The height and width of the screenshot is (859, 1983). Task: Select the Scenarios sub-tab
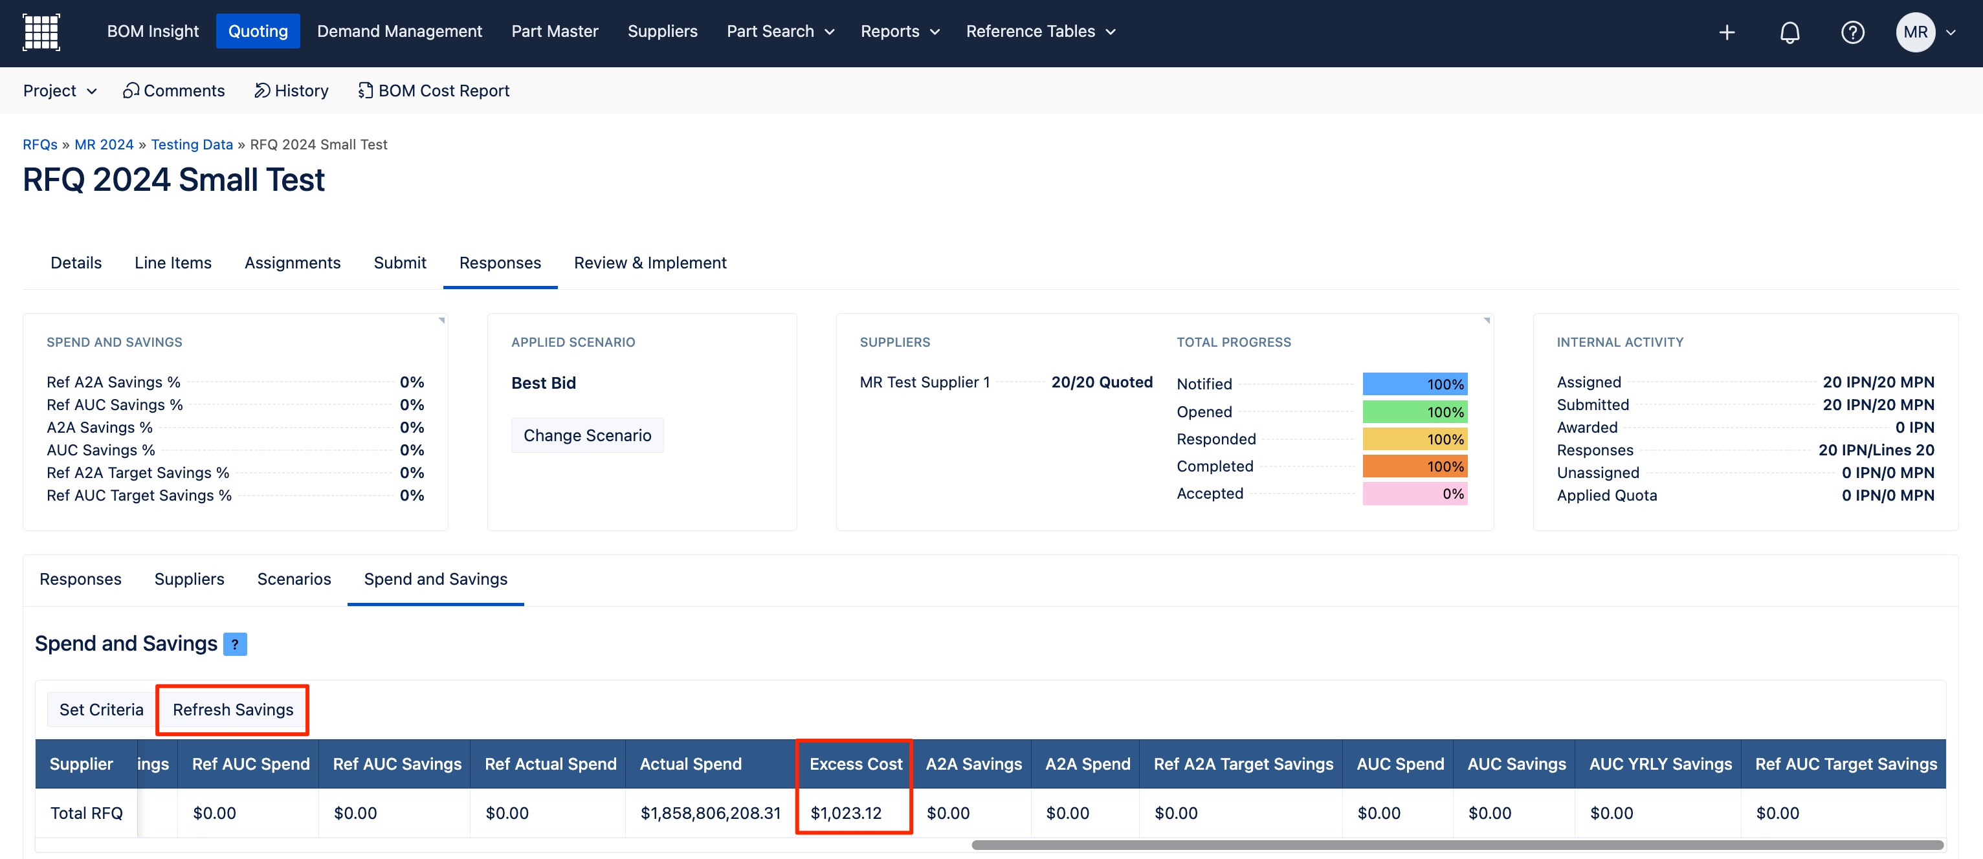coord(294,580)
